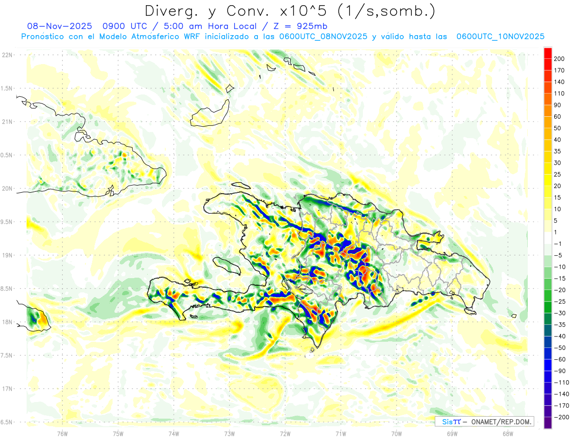
Task: Click the colorbar label '-110'
Action: click(561, 383)
